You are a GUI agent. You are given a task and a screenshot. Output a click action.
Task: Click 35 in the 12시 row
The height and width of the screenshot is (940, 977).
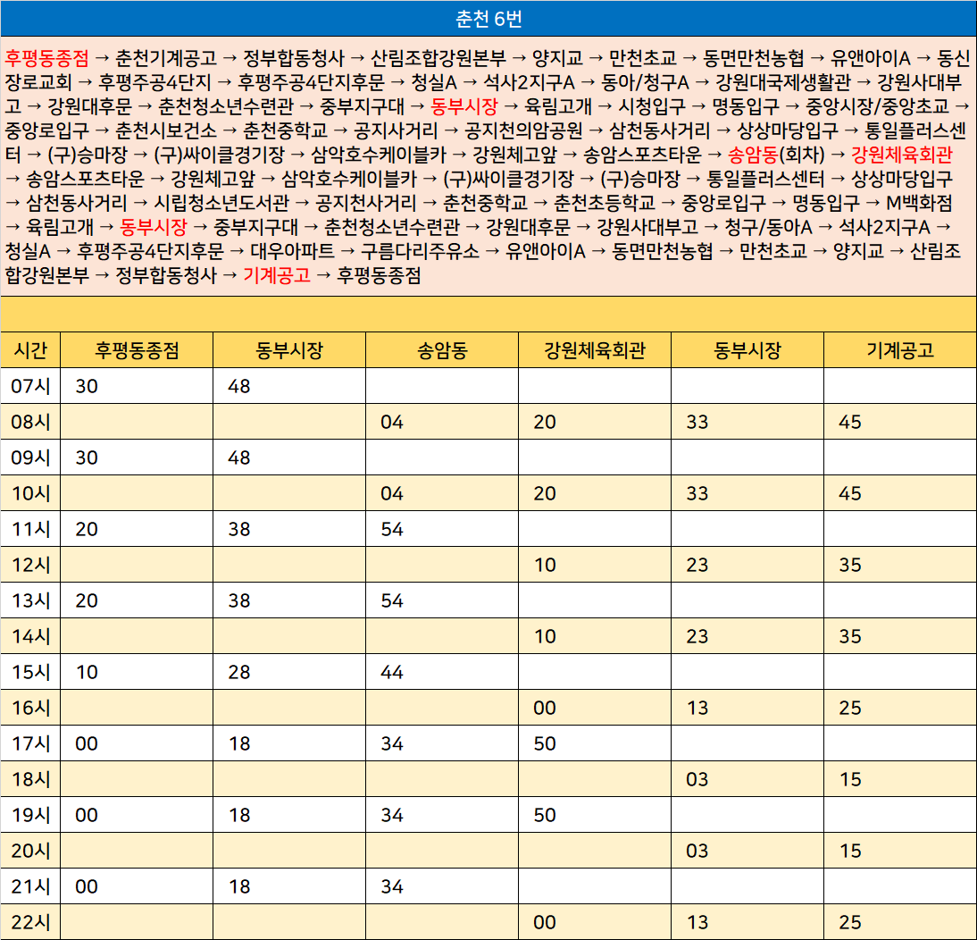[x=850, y=565]
